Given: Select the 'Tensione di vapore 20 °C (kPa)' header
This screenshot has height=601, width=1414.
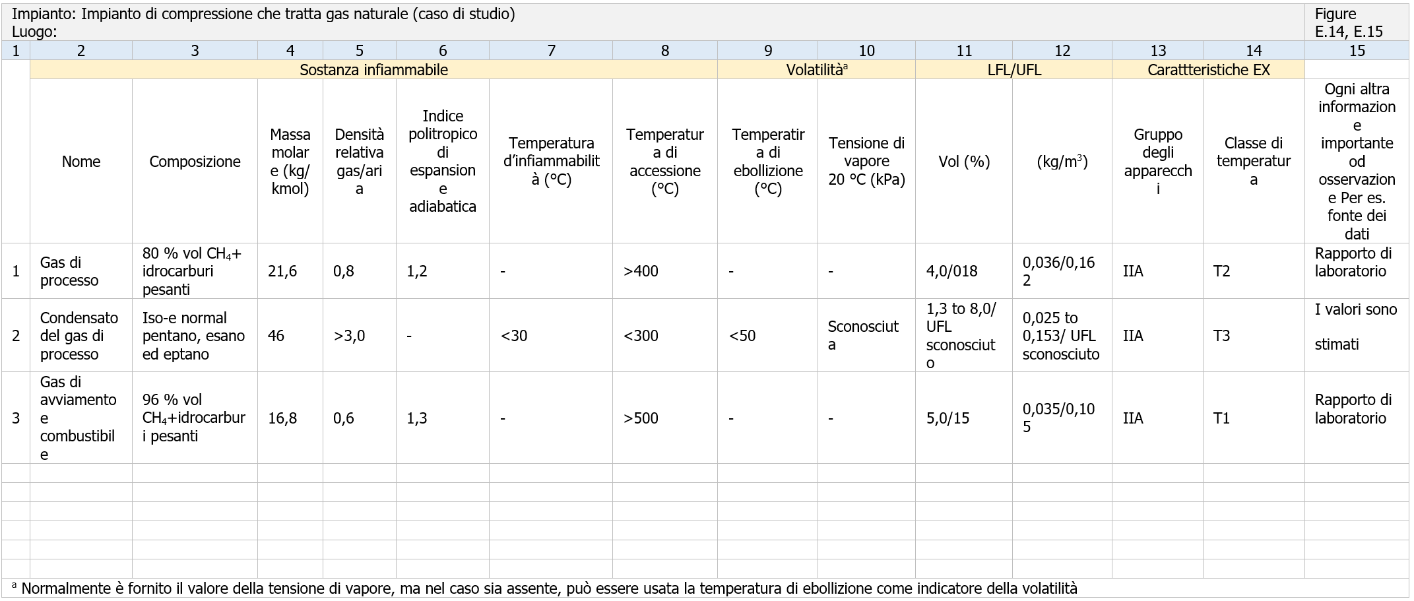Looking at the screenshot, I should click(x=866, y=161).
